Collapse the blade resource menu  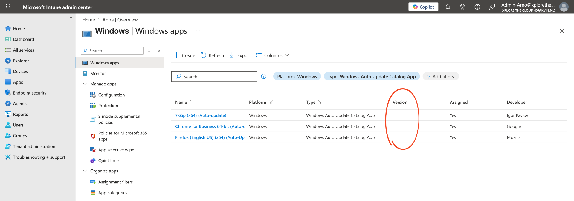159,51
